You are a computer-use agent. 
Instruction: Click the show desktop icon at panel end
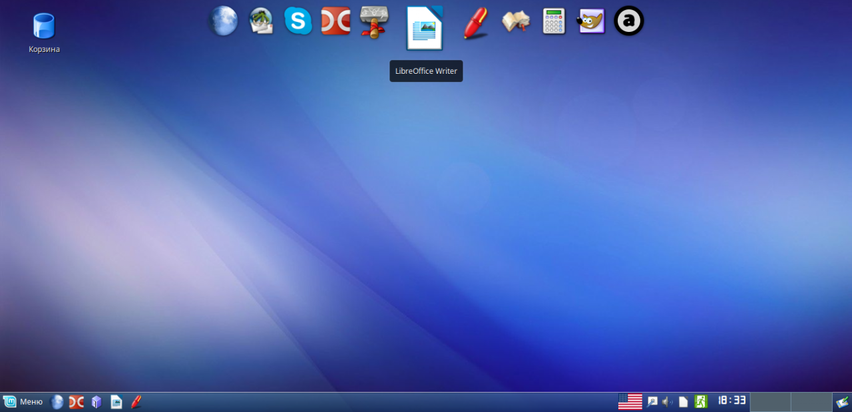(x=843, y=402)
